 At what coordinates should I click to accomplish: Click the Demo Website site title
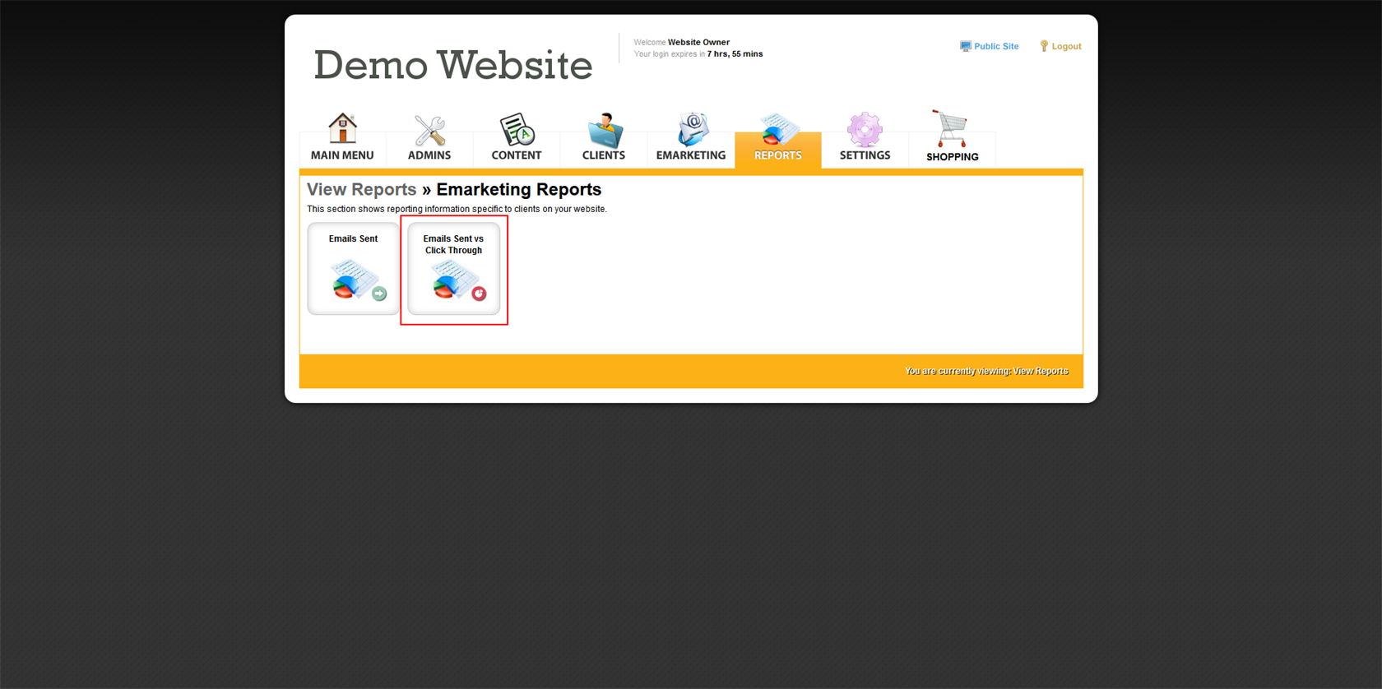tap(452, 65)
